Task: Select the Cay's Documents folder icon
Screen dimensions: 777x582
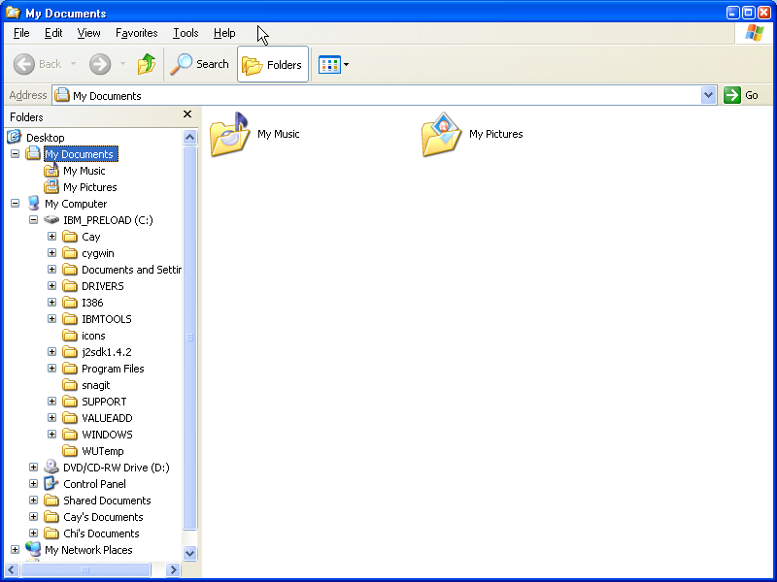Action: 51,517
